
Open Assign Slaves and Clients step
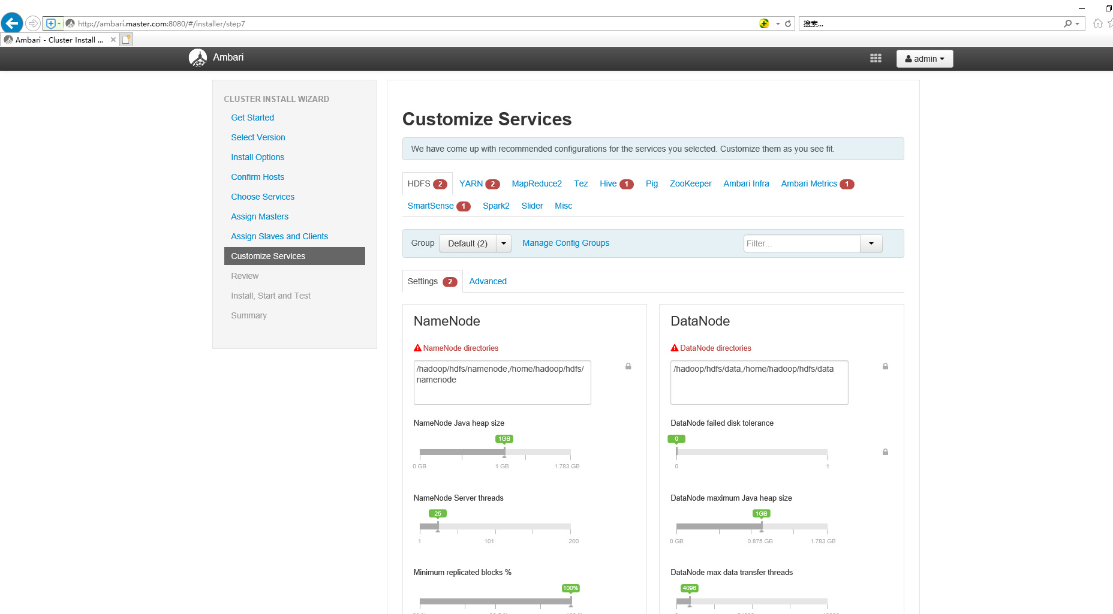(279, 236)
